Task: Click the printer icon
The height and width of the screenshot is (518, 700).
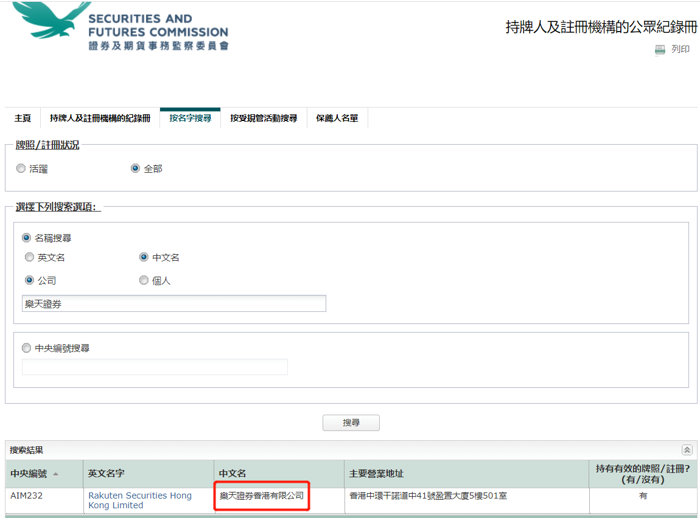Action: click(660, 49)
